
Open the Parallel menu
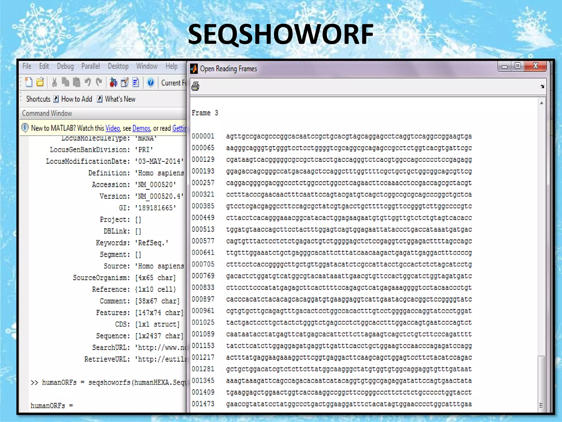pos(91,66)
